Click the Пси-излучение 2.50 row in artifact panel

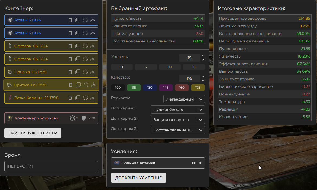point(158,34)
